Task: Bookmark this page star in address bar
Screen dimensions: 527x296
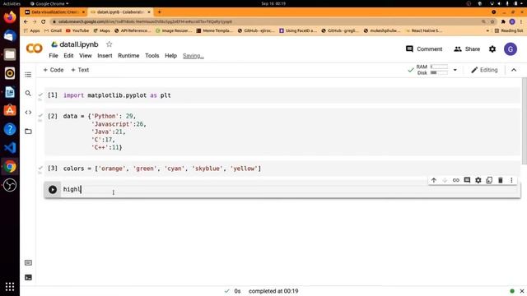Action: pos(492,21)
